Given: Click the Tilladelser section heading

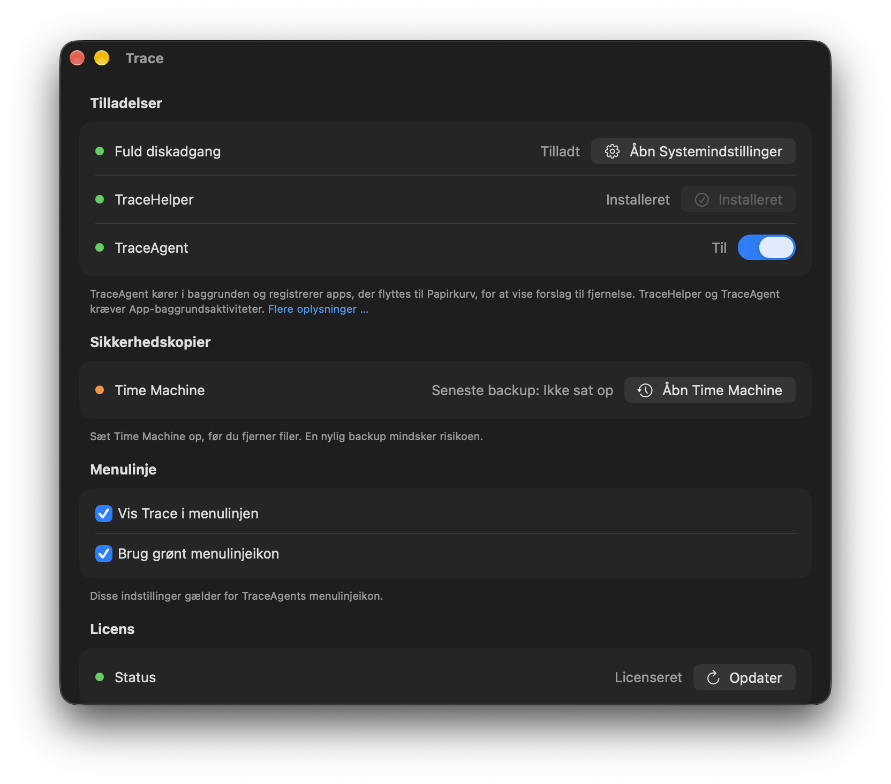Looking at the screenshot, I should (126, 103).
